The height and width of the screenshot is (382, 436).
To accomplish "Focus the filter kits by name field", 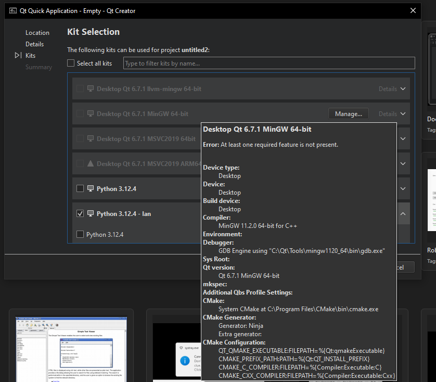I will [x=269, y=63].
